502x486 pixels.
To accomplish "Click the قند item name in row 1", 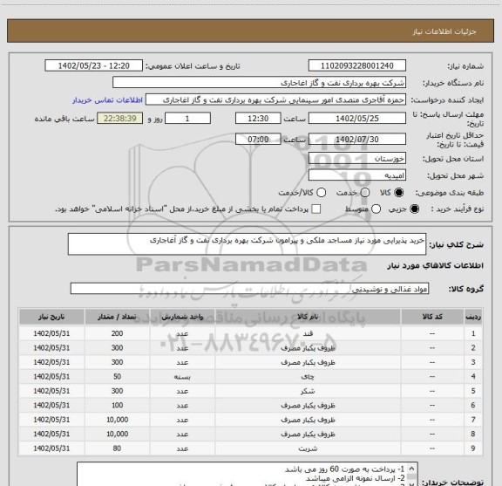I will tap(308, 333).
